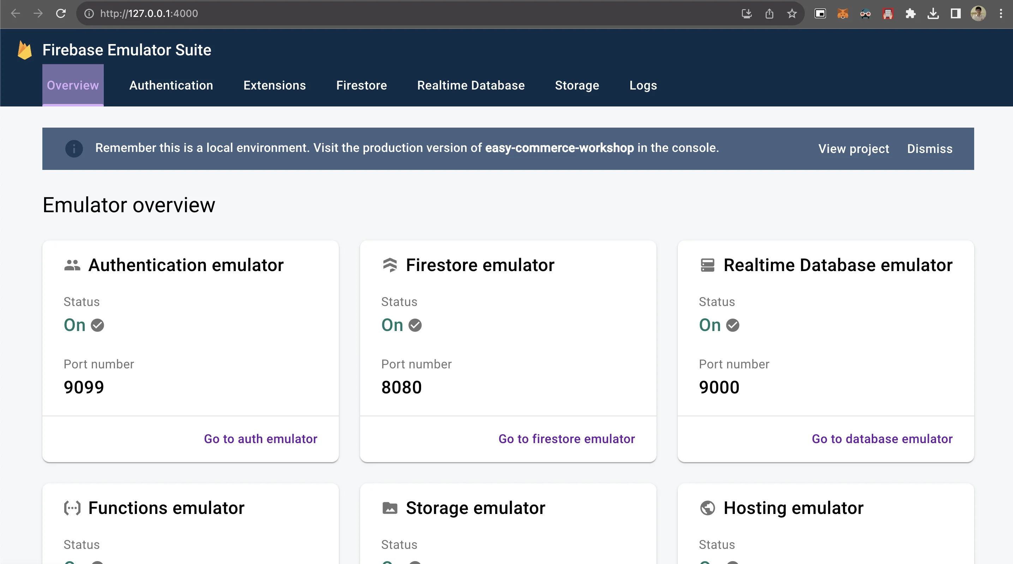Viewport: 1013px width, 564px height.
Task: Switch to the Authentication tab
Action: tap(171, 85)
